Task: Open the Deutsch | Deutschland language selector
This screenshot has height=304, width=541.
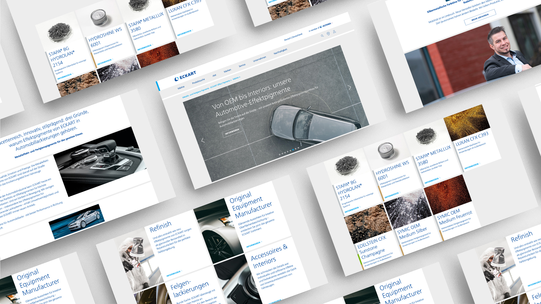Action: click(x=293, y=37)
